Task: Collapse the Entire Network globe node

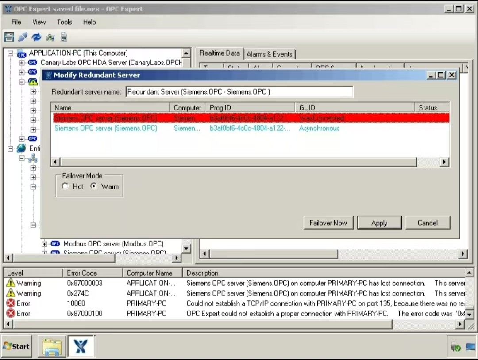Action: point(10,148)
